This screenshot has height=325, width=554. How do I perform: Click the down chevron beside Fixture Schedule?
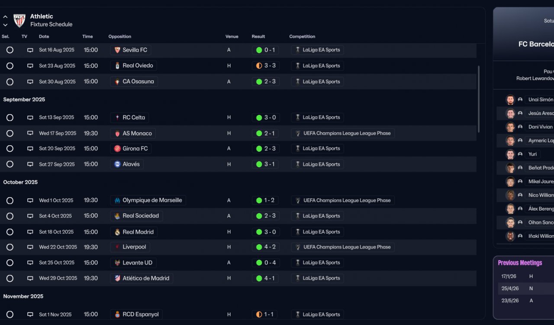tap(5, 25)
